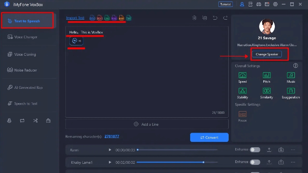Viewport: 308px width, 173px height.
Task: Open the Similarity setting
Action: tap(266, 93)
